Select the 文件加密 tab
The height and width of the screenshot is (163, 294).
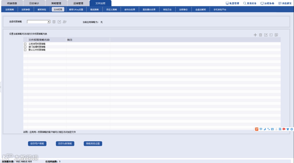[100, 3]
